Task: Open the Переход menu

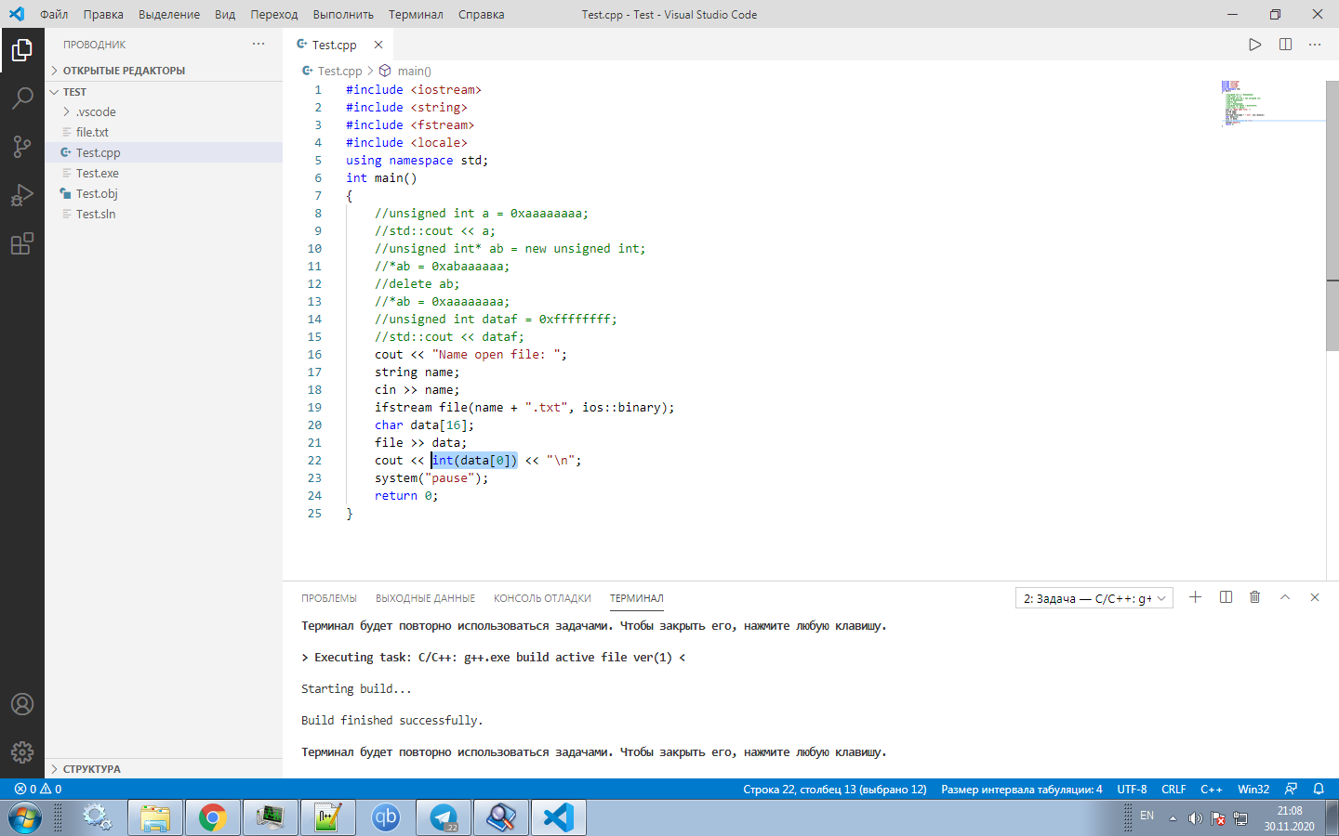Action: tap(274, 14)
